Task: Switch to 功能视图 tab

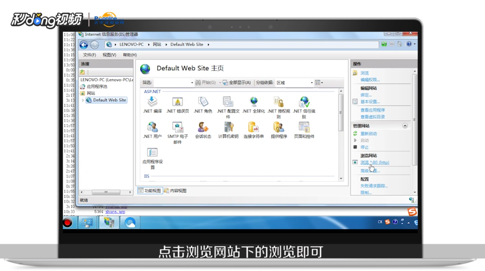Action: pyautogui.click(x=150, y=191)
